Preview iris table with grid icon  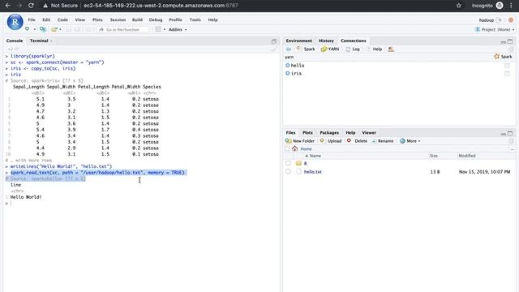507,74
